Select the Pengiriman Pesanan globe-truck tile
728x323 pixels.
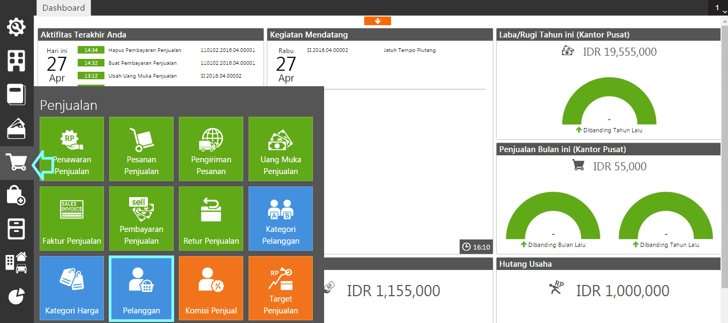(211, 149)
